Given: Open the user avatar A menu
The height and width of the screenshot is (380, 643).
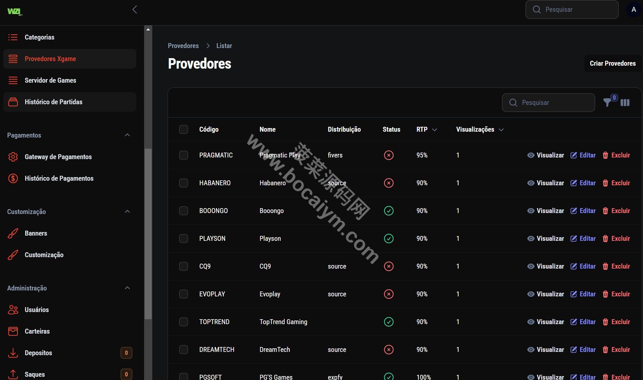Looking at the screenshot, I should point(634,9).
